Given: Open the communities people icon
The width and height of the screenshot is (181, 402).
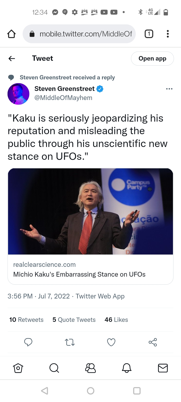Looking at the screenshot, I should click(90, 368).
